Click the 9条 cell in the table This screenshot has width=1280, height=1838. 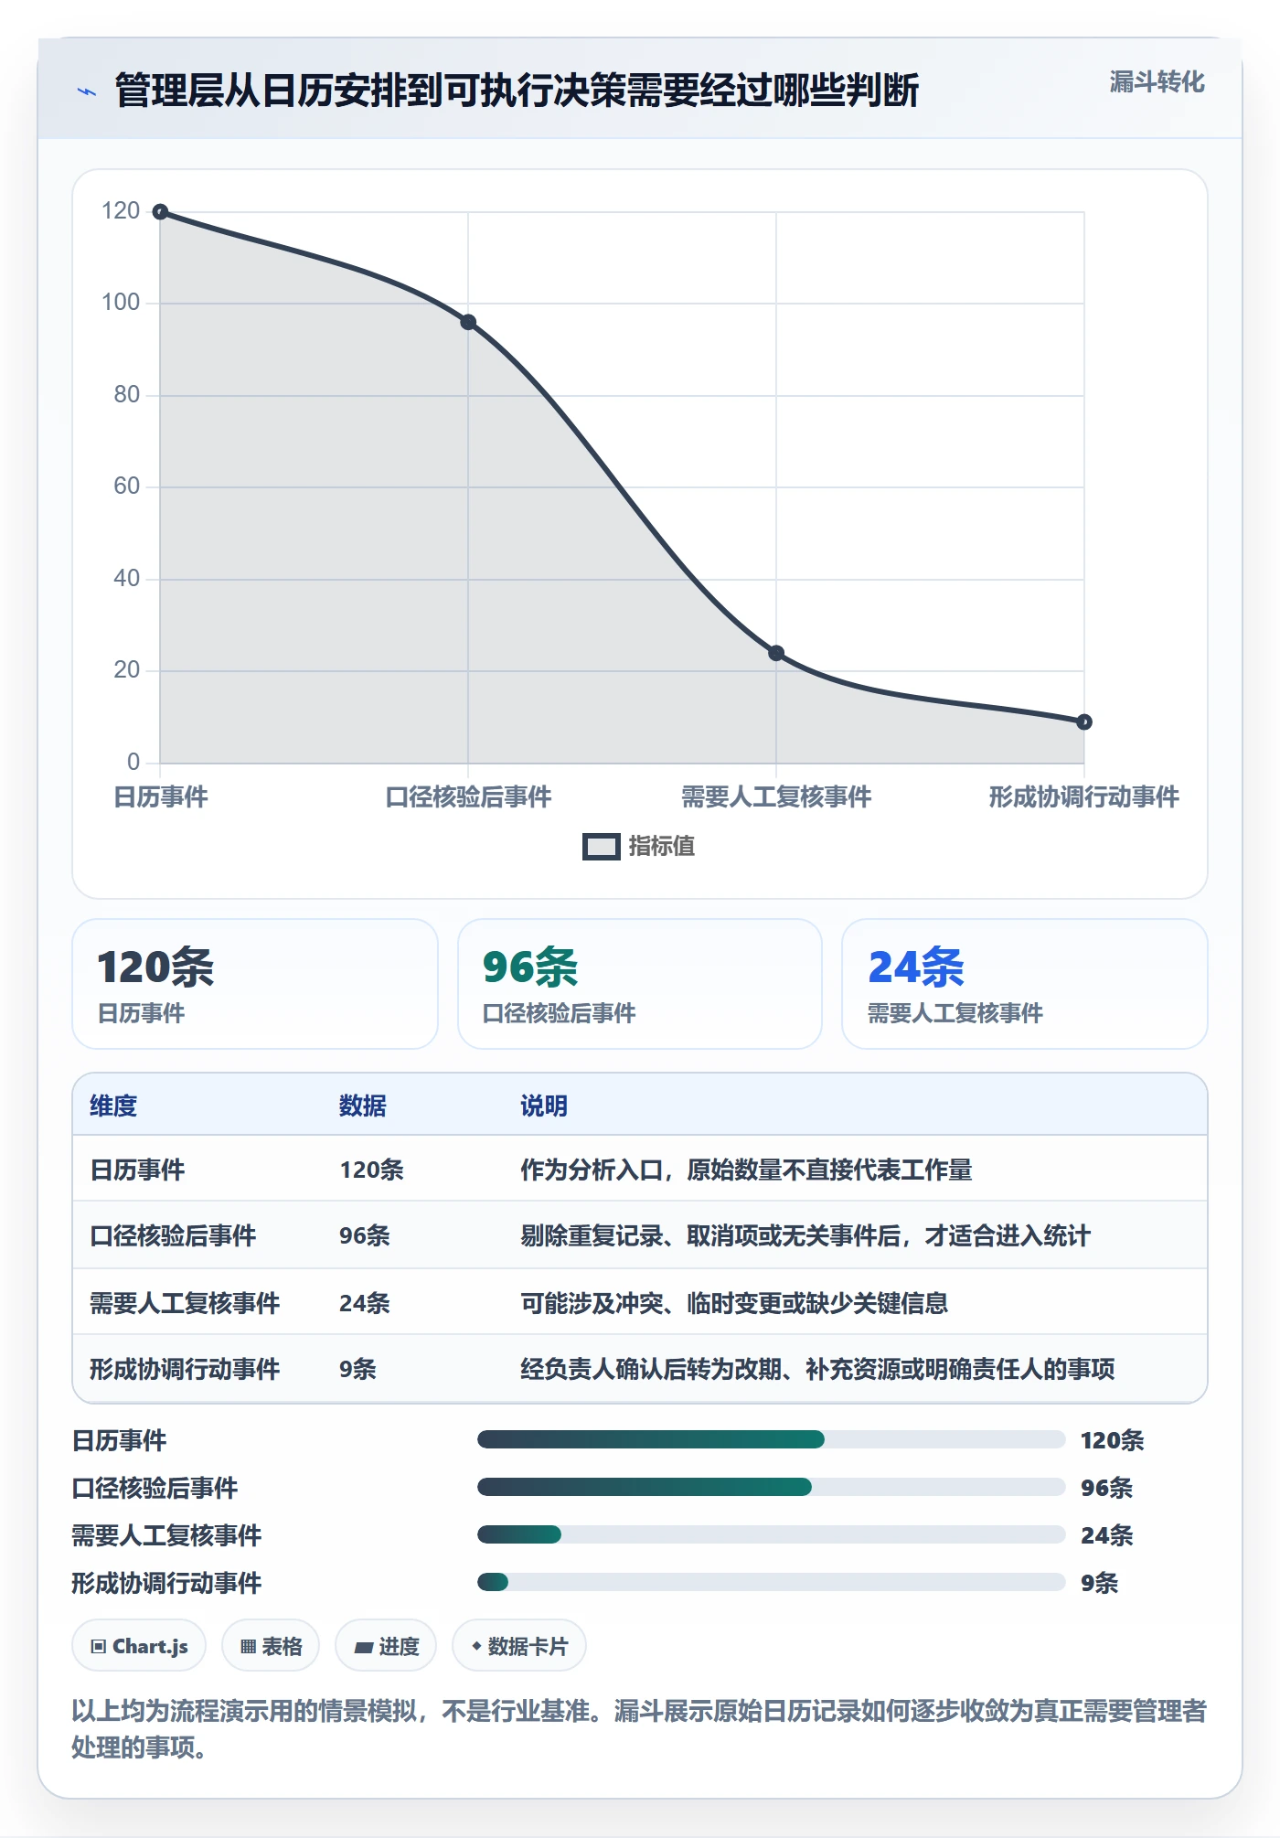tap(357, 1369)
